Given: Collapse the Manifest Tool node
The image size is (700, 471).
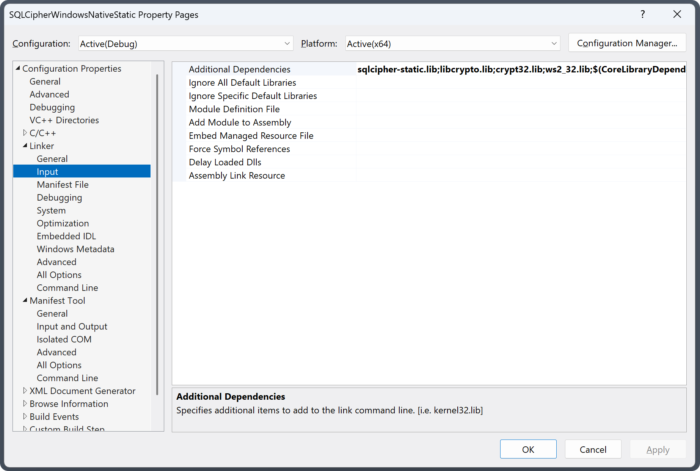Looking at the screenshot, I should (x=25, y=300).
